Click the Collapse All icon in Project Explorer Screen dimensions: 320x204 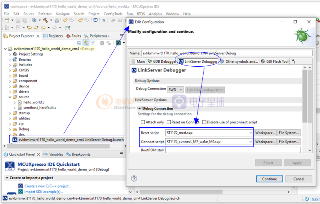[80, 43]
